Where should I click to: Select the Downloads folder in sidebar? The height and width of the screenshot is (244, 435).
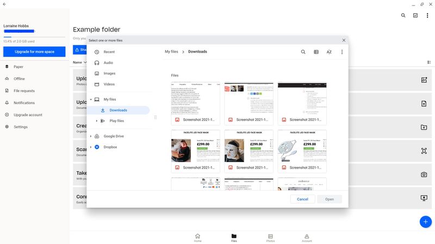(119, 110)
